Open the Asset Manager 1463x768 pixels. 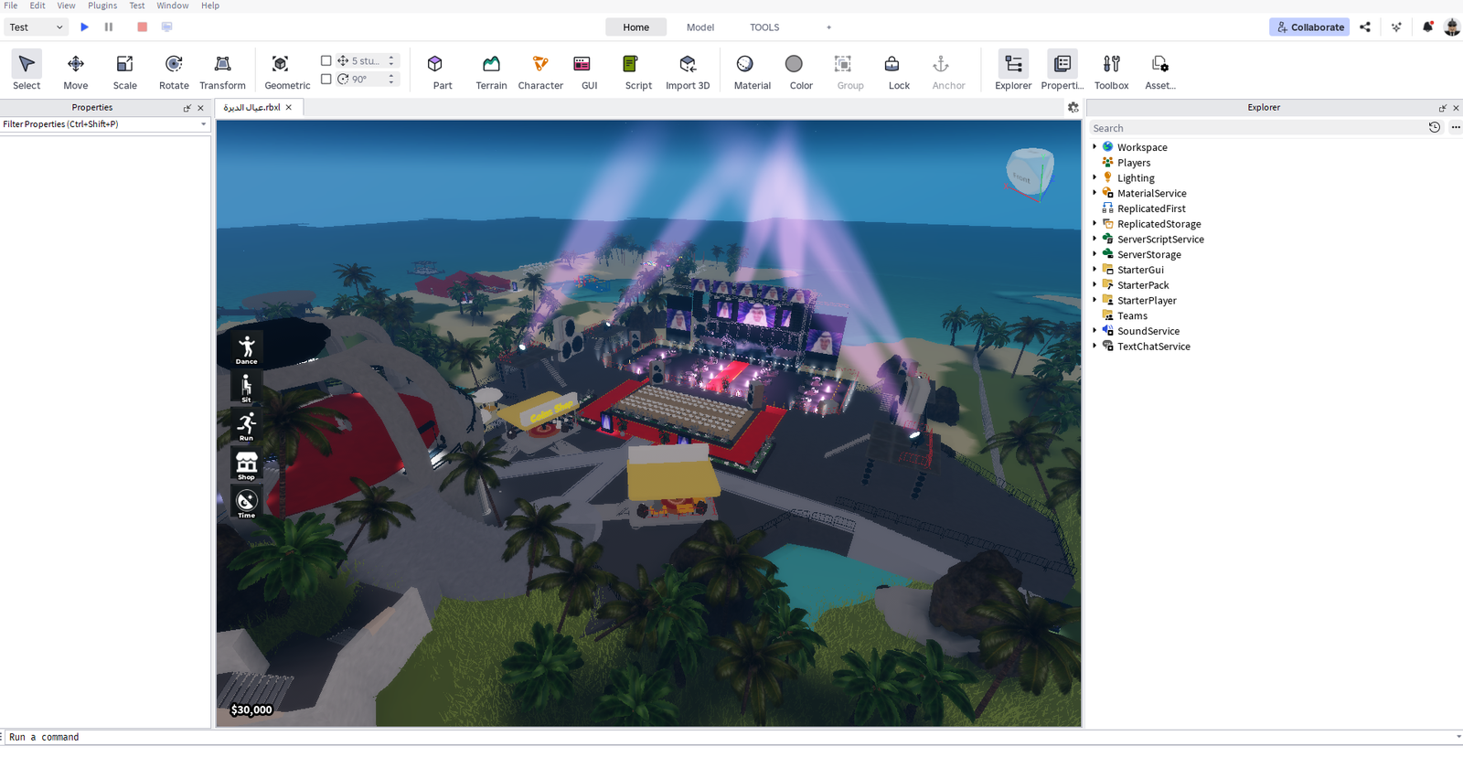coord(1160,70)
